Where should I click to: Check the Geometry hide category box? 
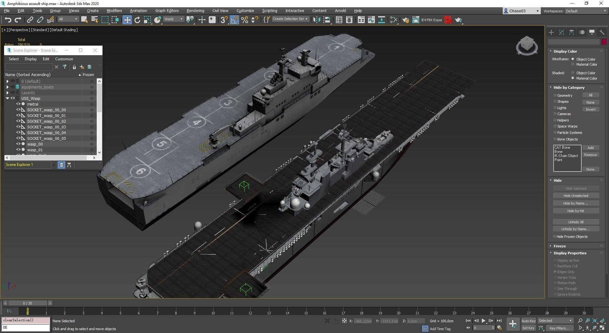555,95
